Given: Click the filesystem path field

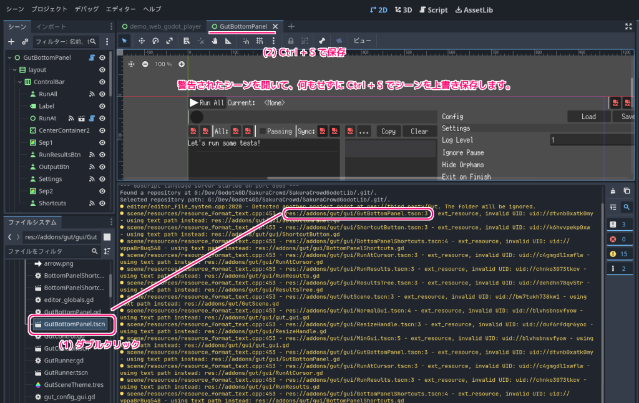Looking at the screenshot, I should [x=61, y=237].
